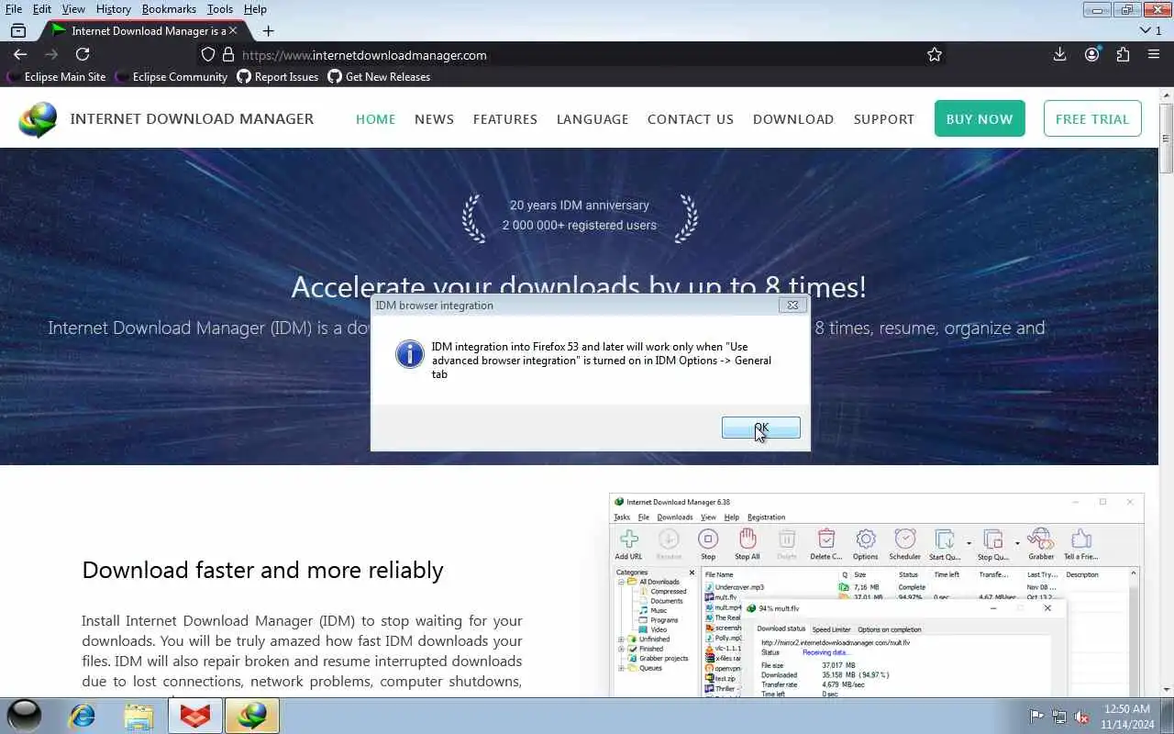The image size is (1174, 734).
Task: Click the muted volume tray icon
Action: click(x=1082, y=717)
